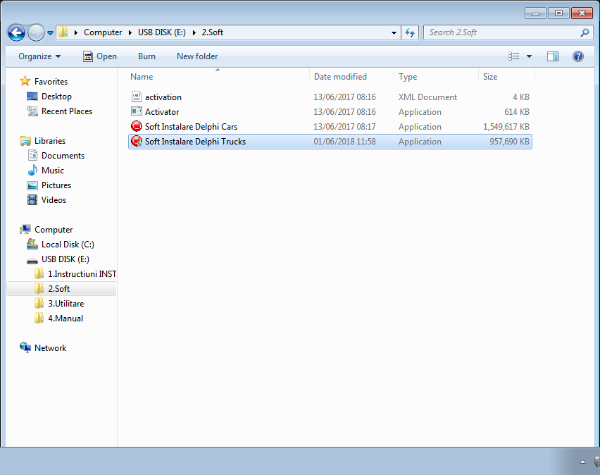Click the activation file name
The image size is (600, 475).
point(163,97)
